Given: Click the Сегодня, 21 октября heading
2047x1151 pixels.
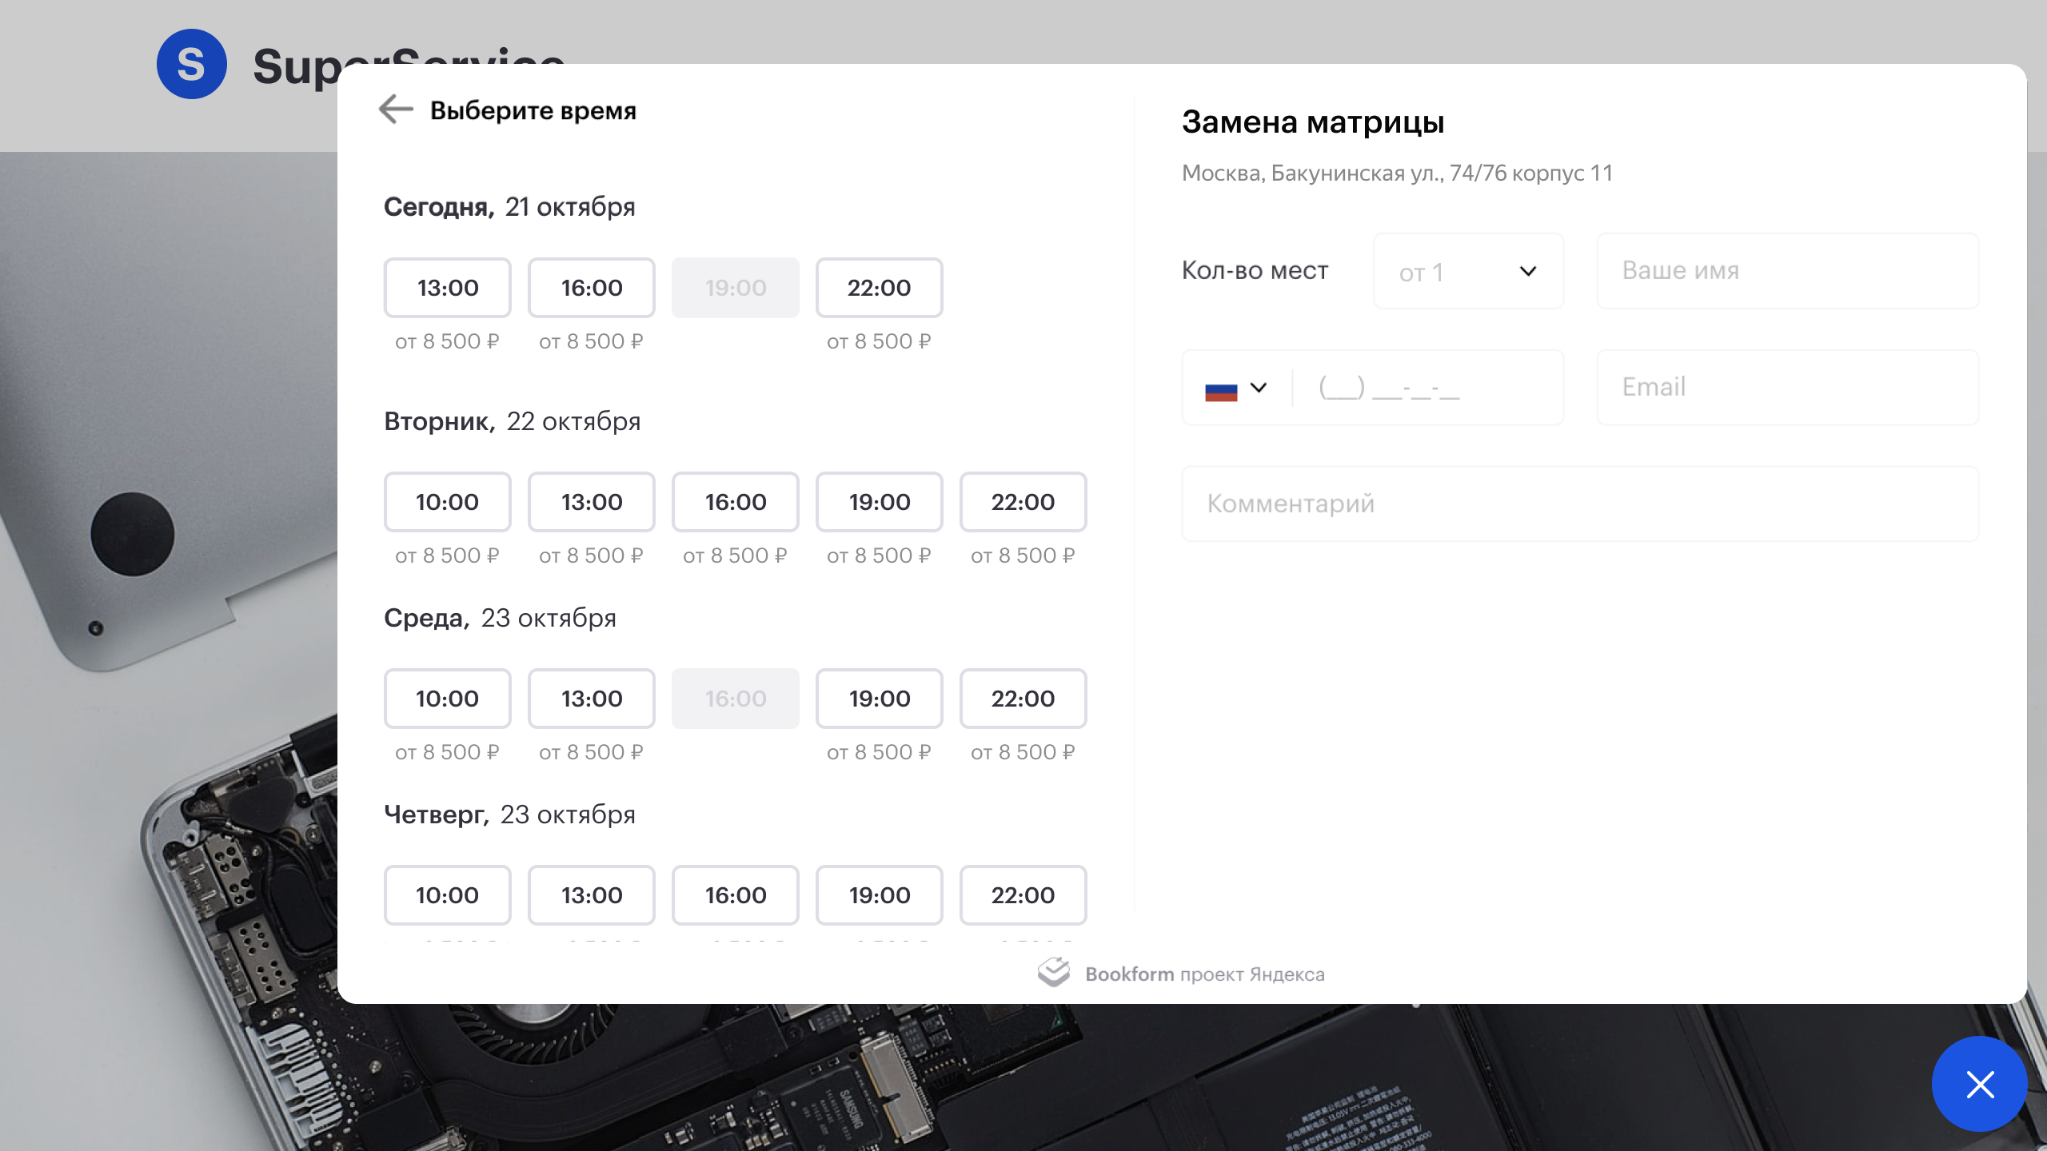Looking at the screenshot, I should [x=509, y=207].
